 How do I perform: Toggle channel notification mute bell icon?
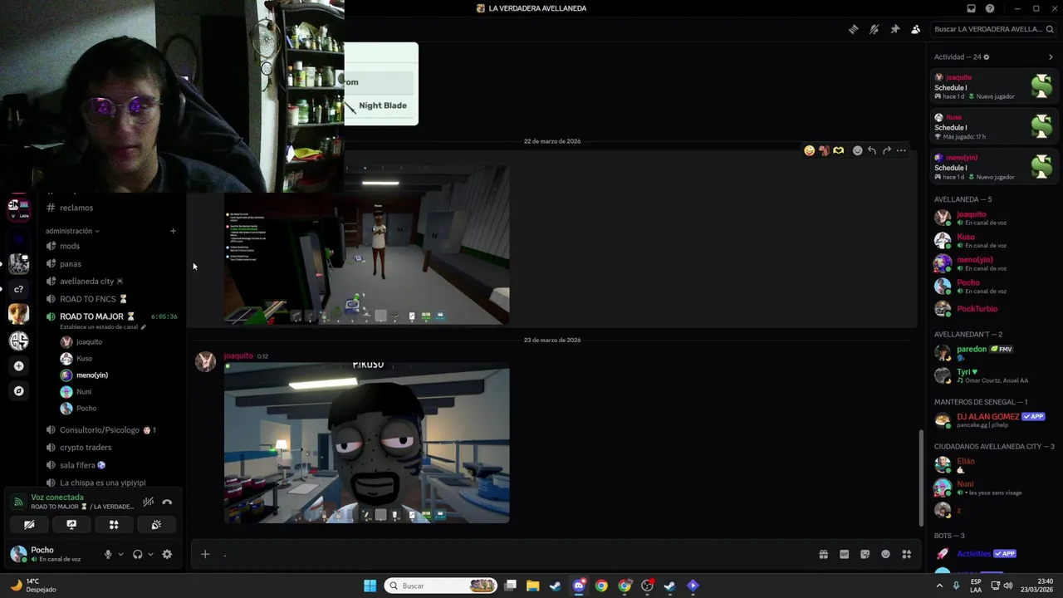[x=874, y=29]
